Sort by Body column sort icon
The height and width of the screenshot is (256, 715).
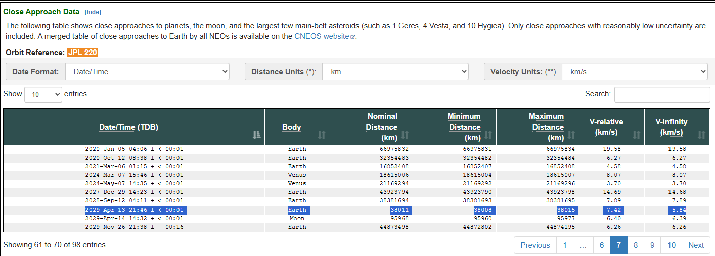point(322,135)
